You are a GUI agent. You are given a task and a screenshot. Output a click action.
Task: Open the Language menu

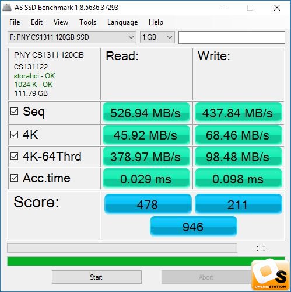pyautogui.click(x=122, y=22)
